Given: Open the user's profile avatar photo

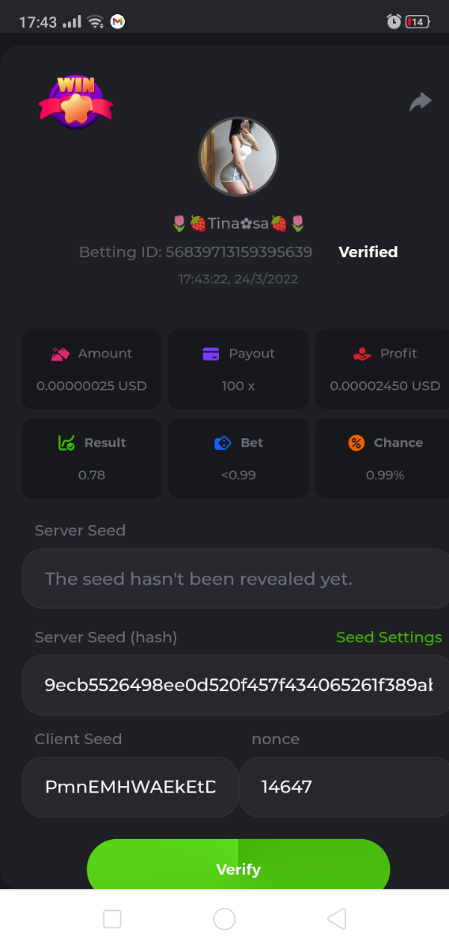Looking at the screenshot, I should (238, 157).
